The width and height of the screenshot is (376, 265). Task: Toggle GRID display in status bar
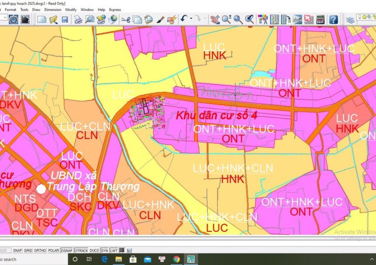coord(28,250)
